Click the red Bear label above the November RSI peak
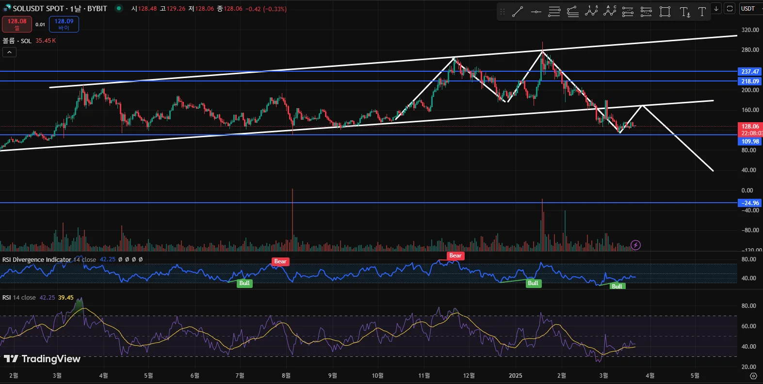 tap(455, 256)
